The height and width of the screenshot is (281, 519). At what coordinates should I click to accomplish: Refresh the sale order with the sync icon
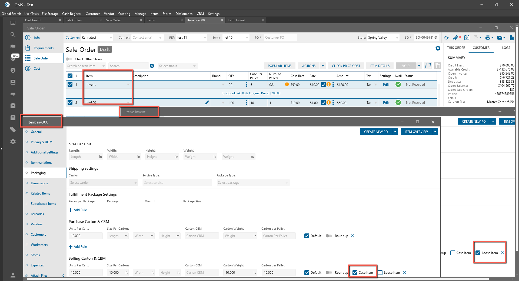click(446, 38)
